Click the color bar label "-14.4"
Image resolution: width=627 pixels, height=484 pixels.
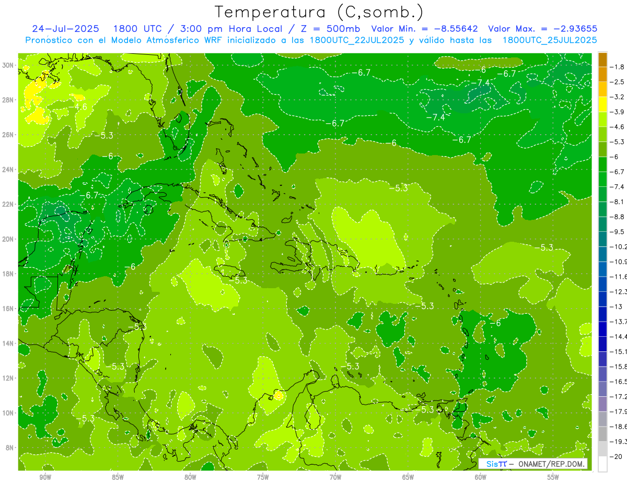(618, 336)
